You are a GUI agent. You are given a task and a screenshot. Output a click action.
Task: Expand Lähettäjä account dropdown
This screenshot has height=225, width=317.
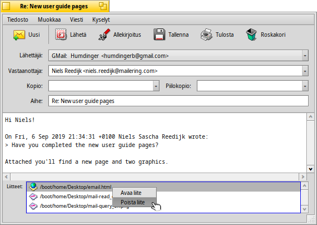(305, 56)
